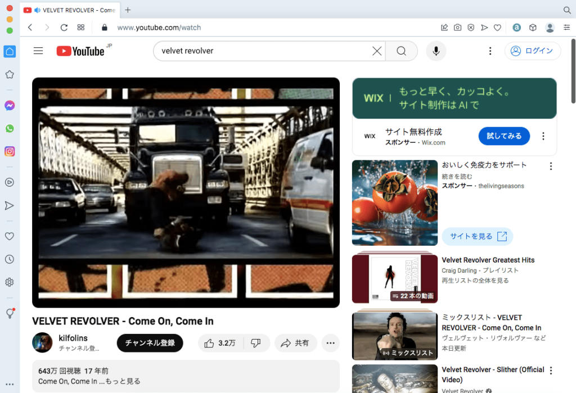Click the Wix banner ad image

454,98
